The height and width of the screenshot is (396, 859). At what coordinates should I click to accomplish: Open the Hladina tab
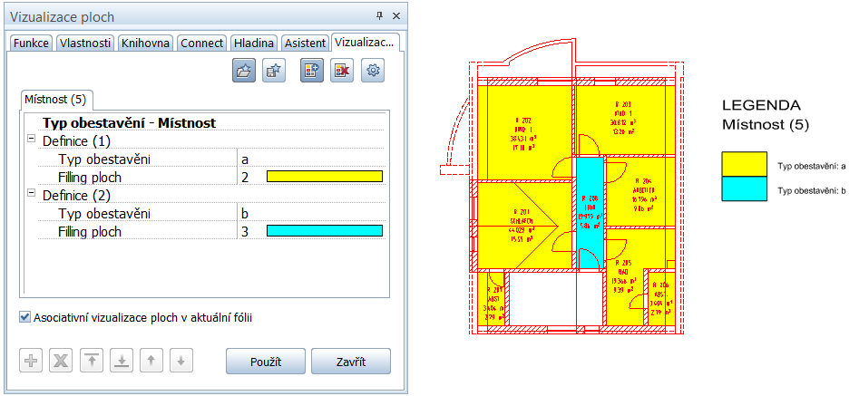(x=253, y=43)
